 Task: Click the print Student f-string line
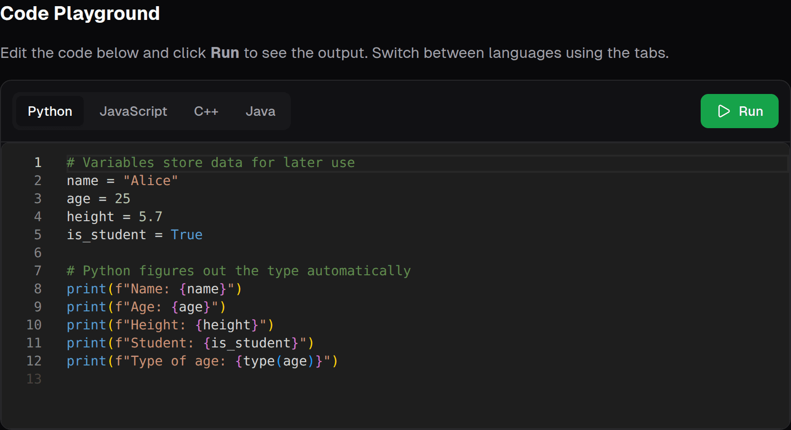click(190, 343)
